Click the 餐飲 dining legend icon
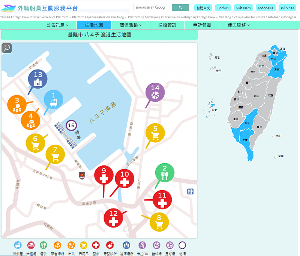 [x=43, y=245]
